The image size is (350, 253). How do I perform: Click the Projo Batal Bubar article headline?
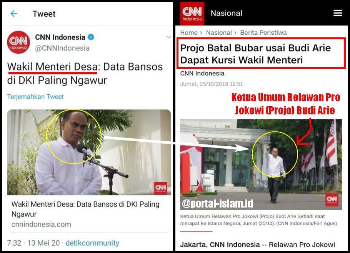[x=255, y=54]
